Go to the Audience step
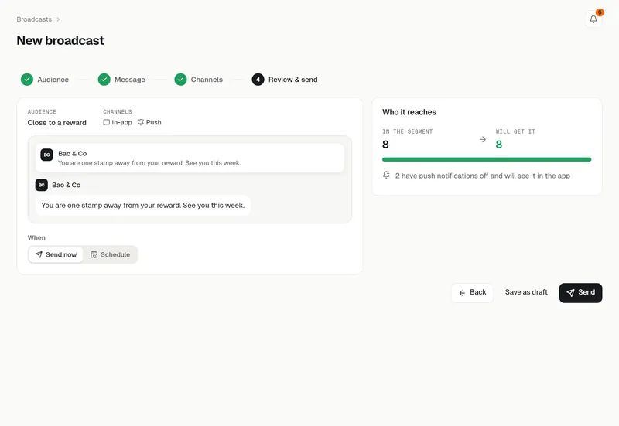This screenshot has width=619, height=426. coord(45,80)
